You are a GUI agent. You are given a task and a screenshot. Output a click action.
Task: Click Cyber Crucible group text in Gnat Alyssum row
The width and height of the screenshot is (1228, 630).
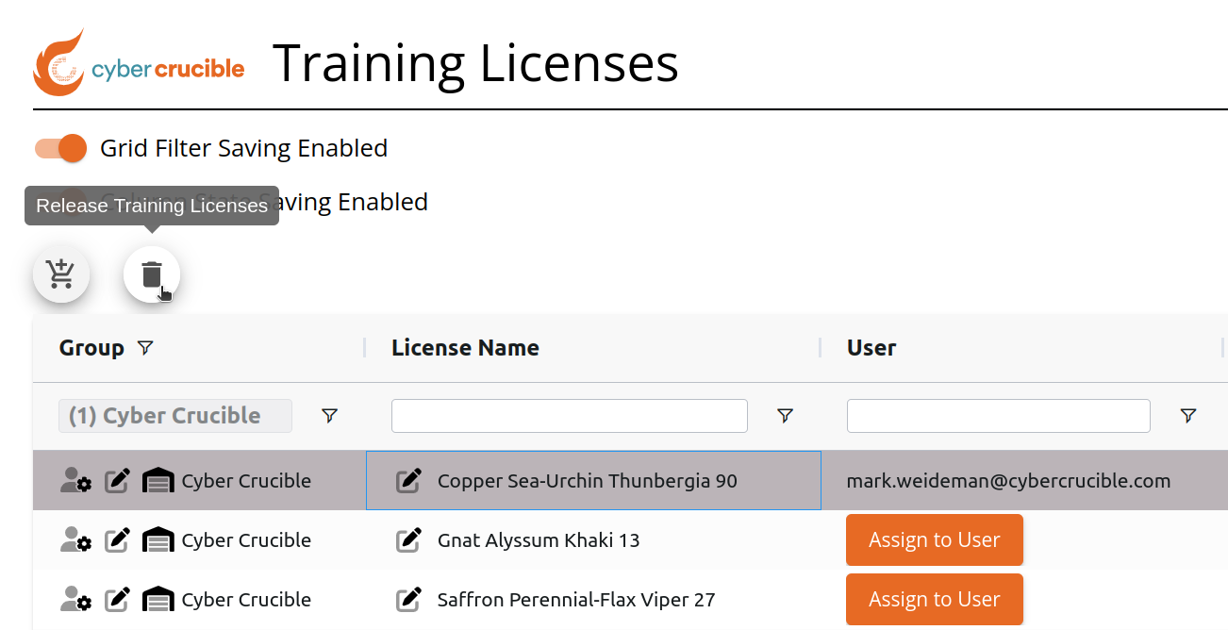(x=246, y=540)
